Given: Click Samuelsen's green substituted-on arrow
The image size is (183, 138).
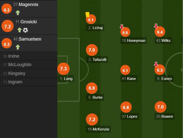Looking at the screenshot, I should [x=18, y=47].
